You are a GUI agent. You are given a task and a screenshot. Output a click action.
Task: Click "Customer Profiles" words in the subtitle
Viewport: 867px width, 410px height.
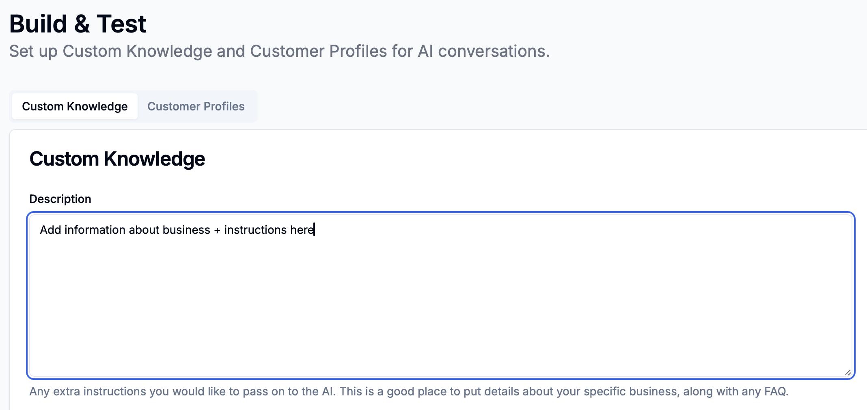[x=318, y=51]
